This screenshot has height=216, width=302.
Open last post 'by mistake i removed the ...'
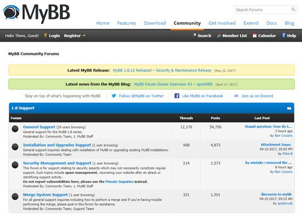(269, 163)
